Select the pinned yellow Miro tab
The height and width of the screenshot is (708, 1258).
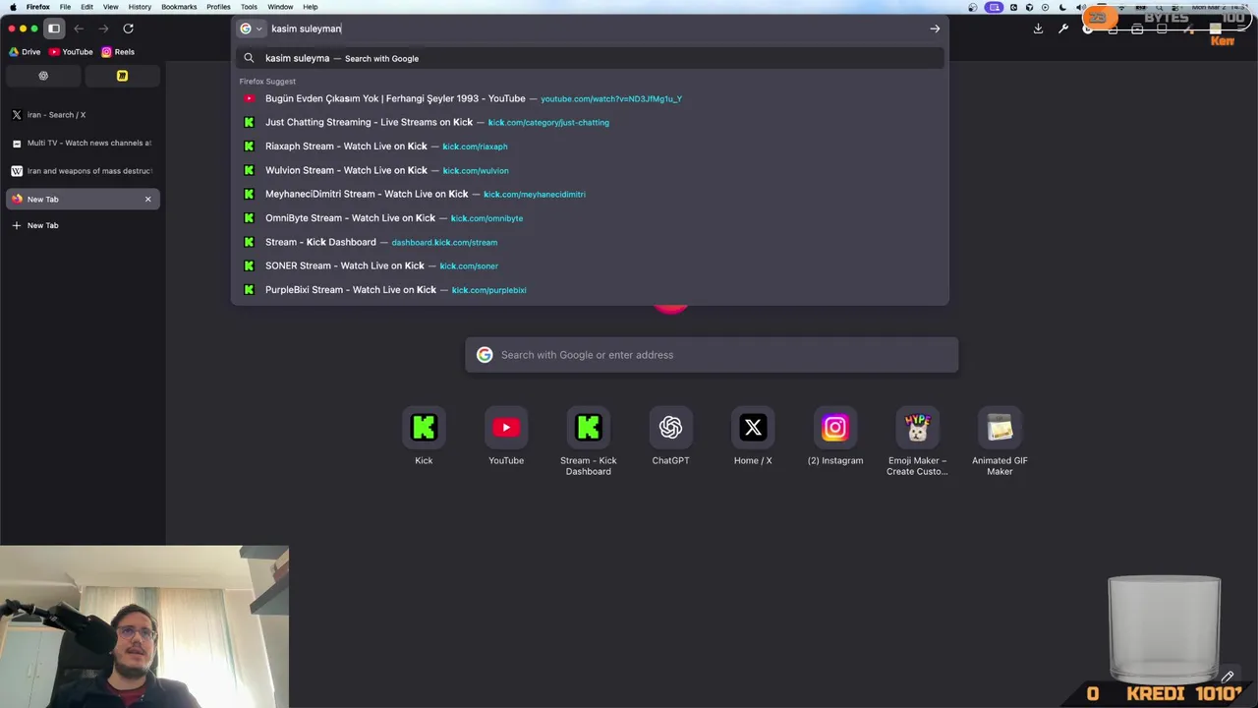tap(122, 76)
